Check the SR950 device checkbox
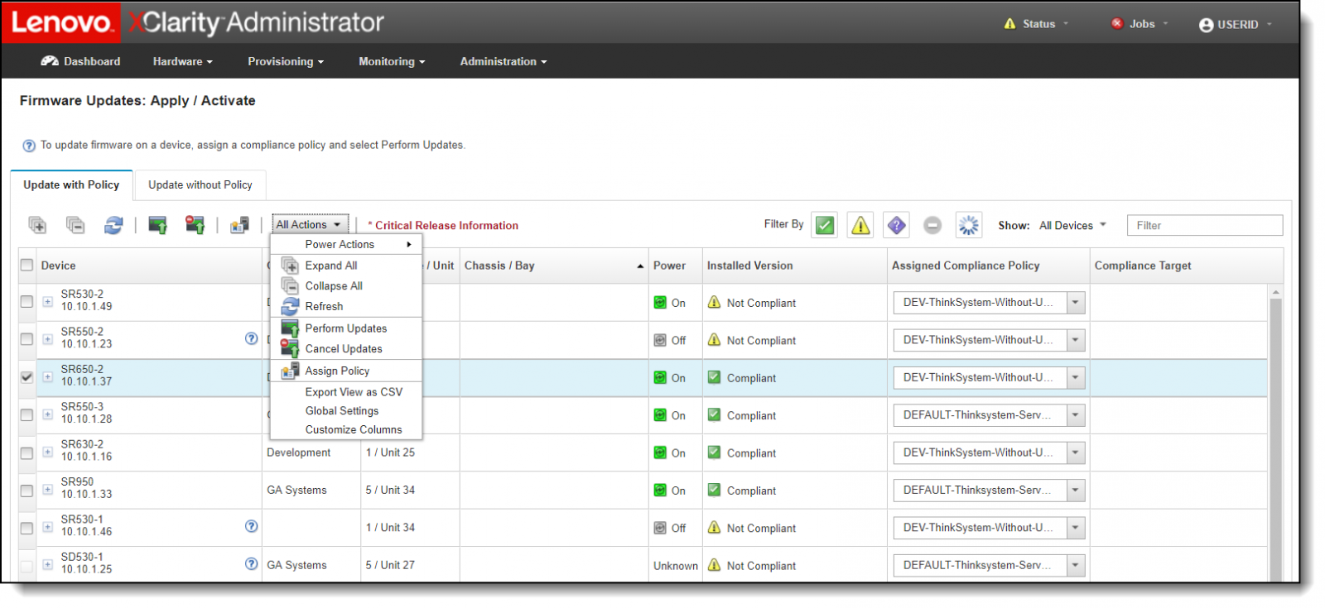1325x608 pixels. click(26, 490)
